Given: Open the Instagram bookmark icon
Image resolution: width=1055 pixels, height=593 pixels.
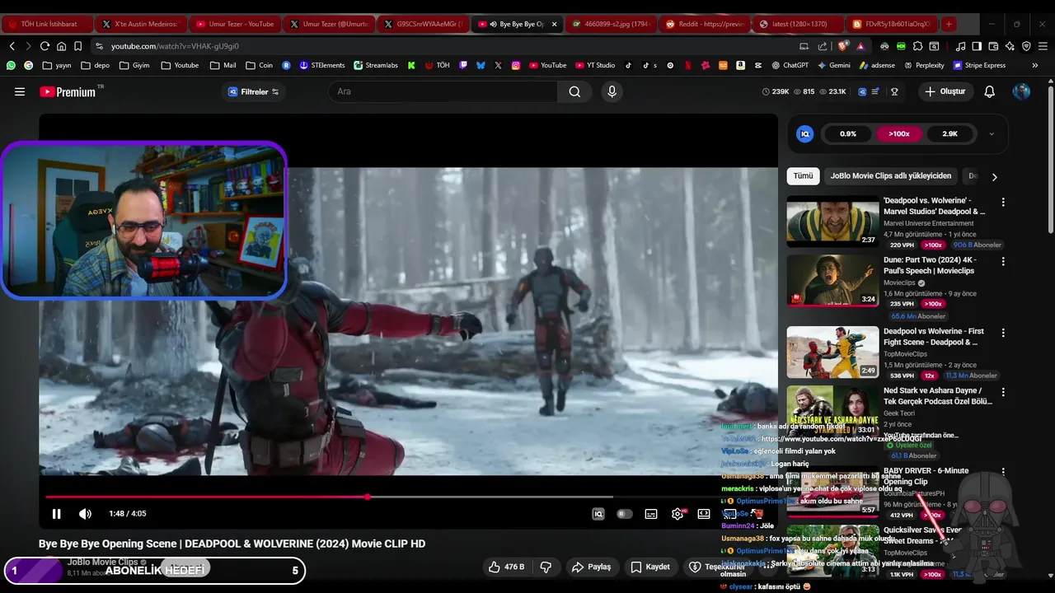Looking at the screenshot, I should [x=516, y=65].
